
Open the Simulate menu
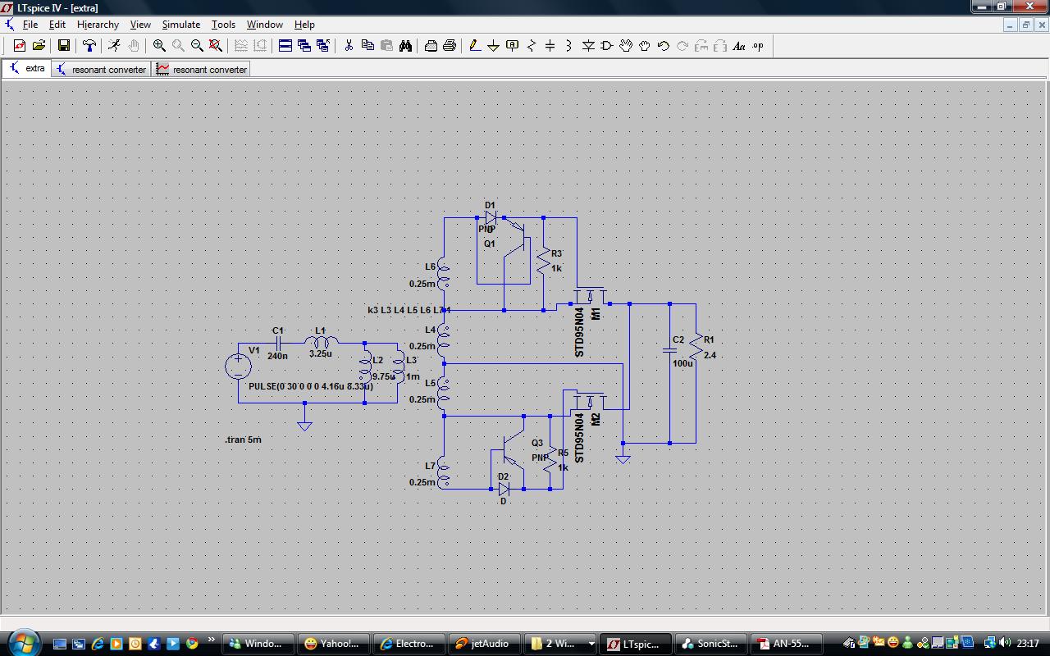(x=180, y=25)
